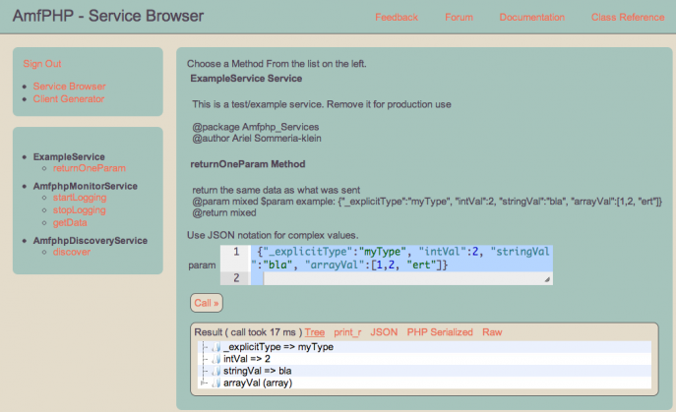Select the discover method
The width and height of the screenshot is (676, 412).
72,252
